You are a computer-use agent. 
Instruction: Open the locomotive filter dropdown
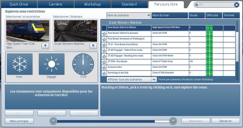tap(45, 46)
